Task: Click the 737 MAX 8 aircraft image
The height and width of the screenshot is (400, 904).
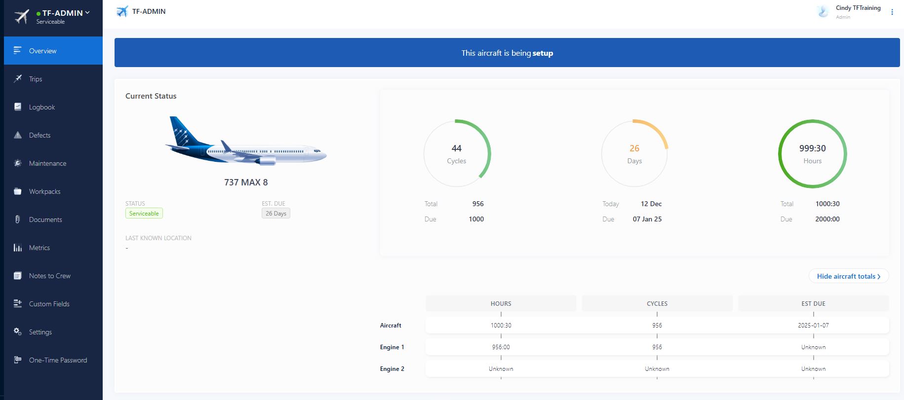Action: [x=245, y=143]
